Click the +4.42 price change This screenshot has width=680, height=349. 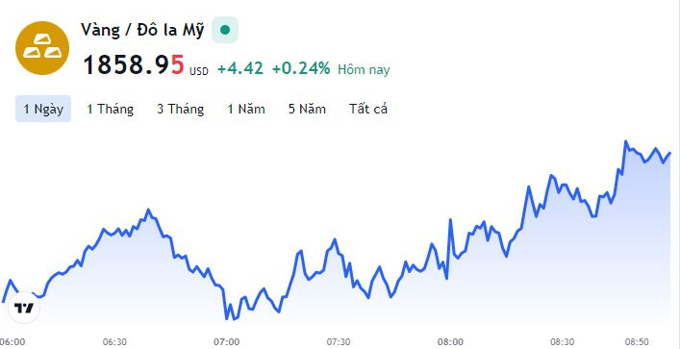[x=240, y=68]
